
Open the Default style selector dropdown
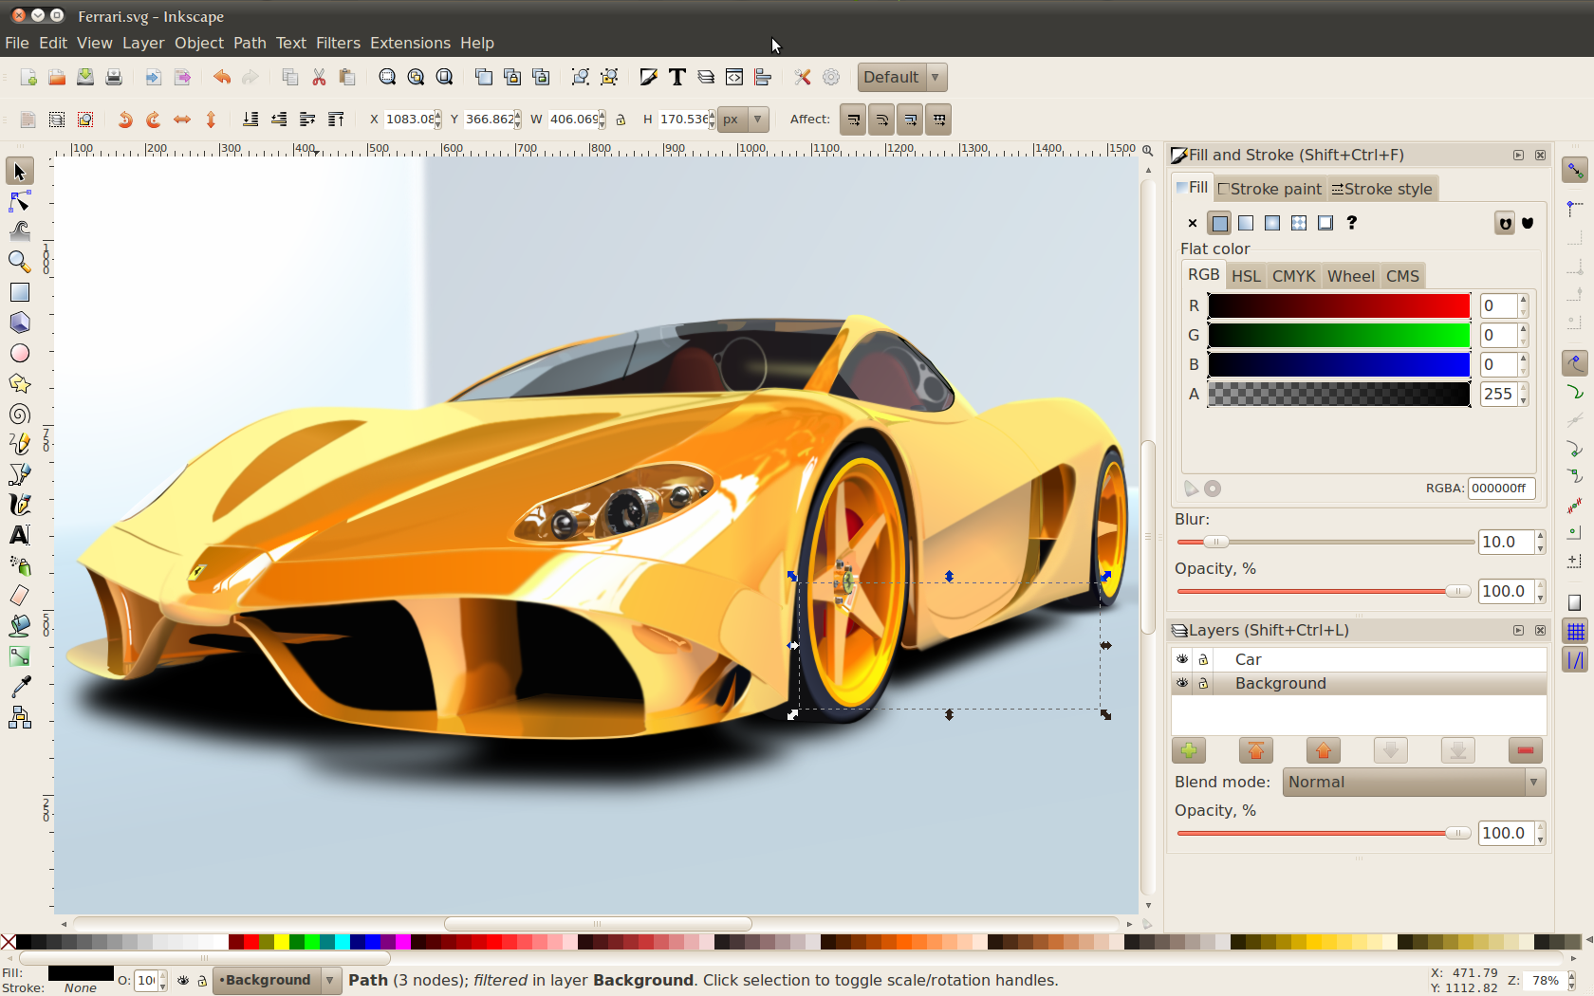tap(936, 77)
